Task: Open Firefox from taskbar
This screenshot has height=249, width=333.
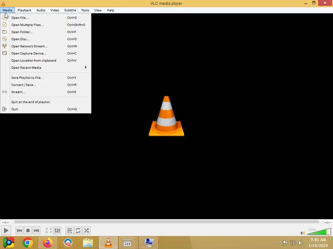Action: tap(47, 243)
